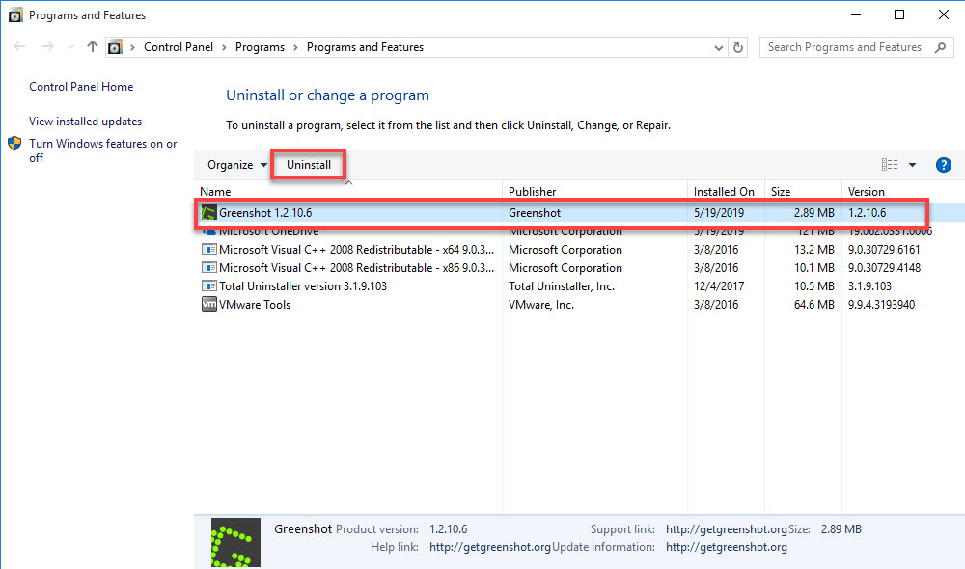Click the Total Uninstaller, Inc. publisher cell

point(562,286)
